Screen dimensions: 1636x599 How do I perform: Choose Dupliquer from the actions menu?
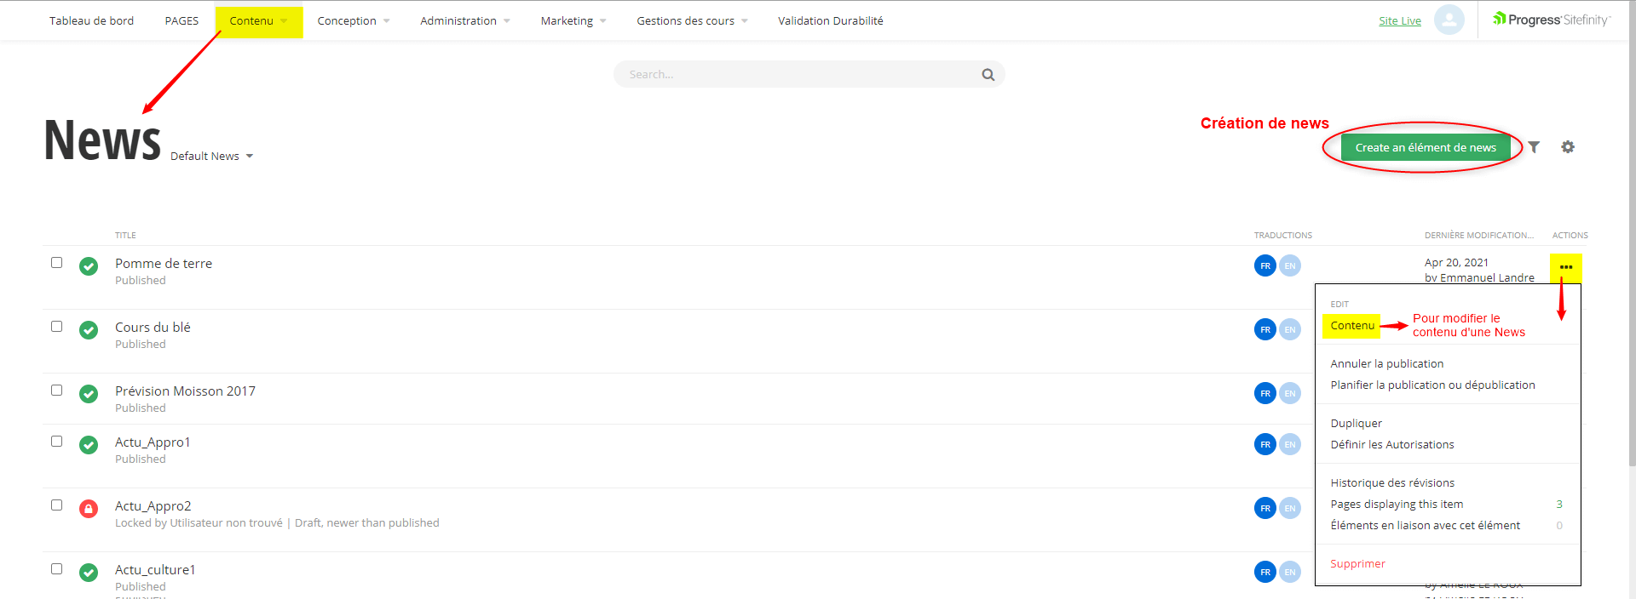tap(1357, 424)
